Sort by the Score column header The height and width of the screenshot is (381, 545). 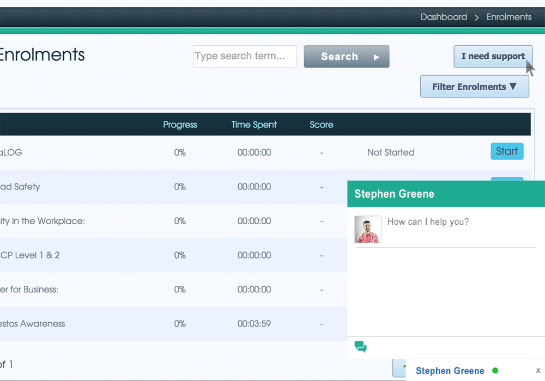click(321, 125)
